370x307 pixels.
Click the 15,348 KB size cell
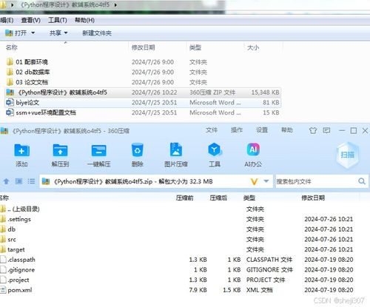coord(265,92)
